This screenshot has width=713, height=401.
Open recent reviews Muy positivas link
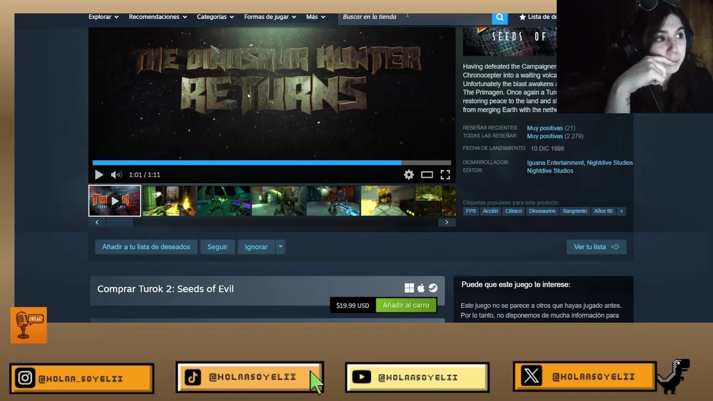point(545,128)
